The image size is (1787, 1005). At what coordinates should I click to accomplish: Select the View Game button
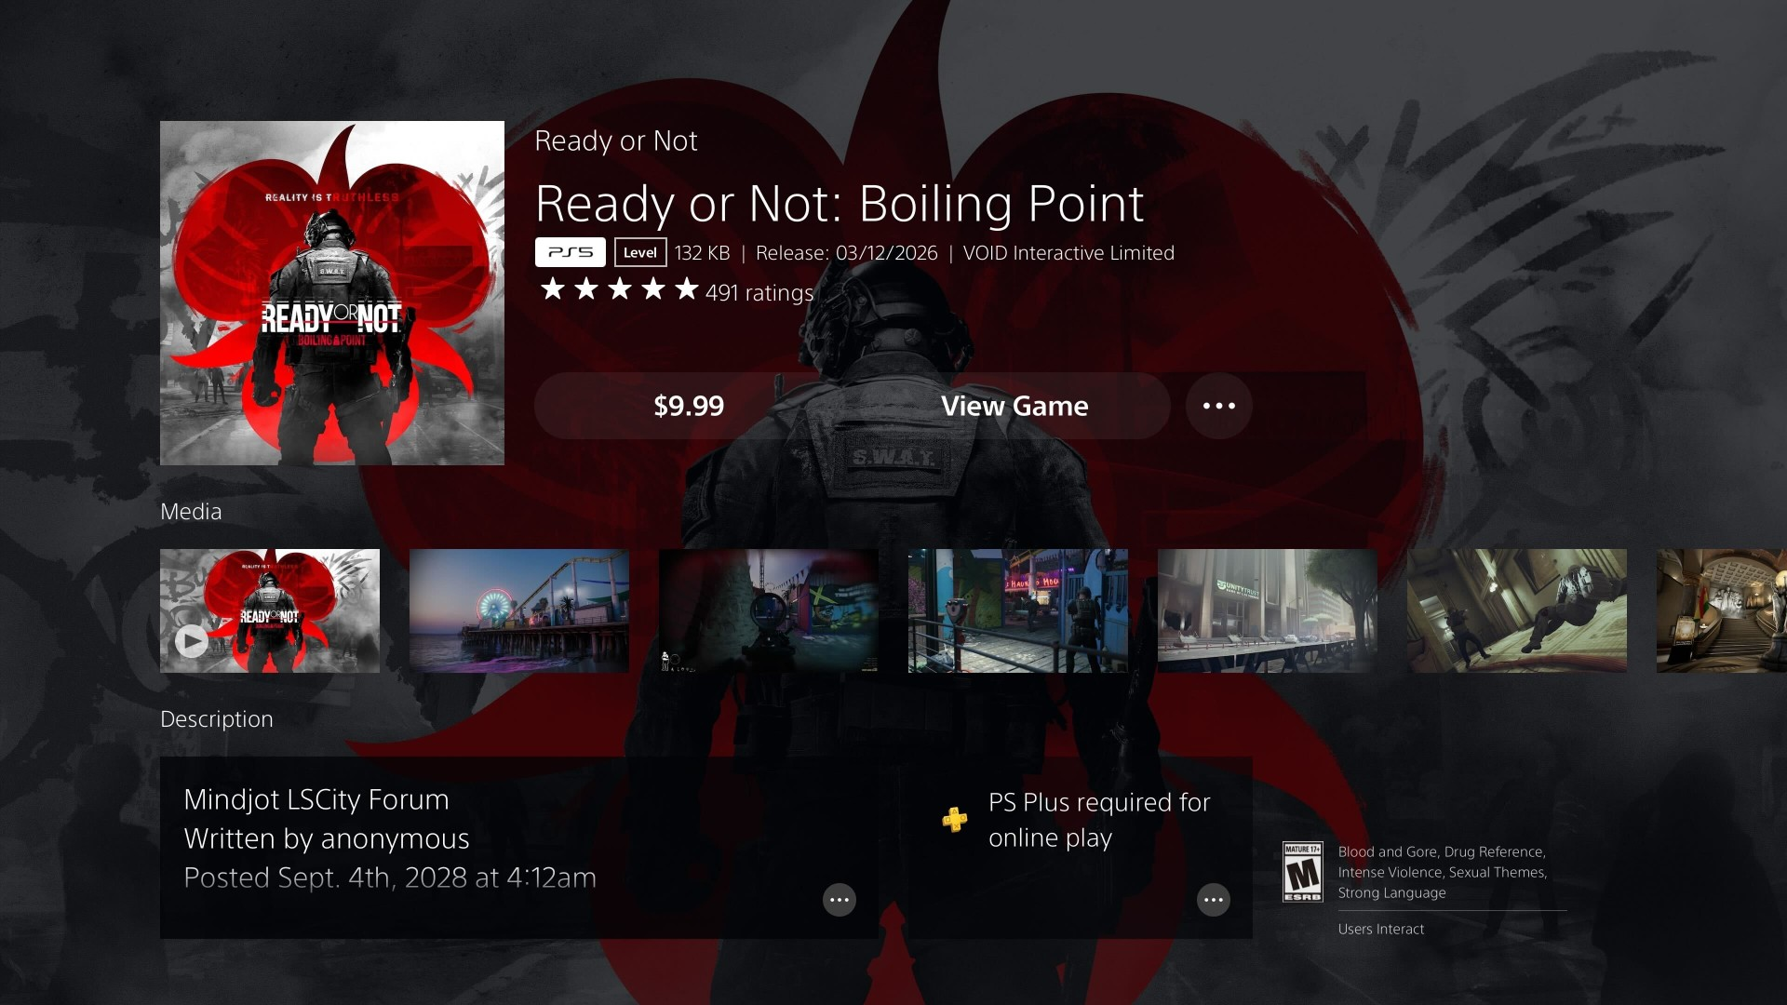1014,406
